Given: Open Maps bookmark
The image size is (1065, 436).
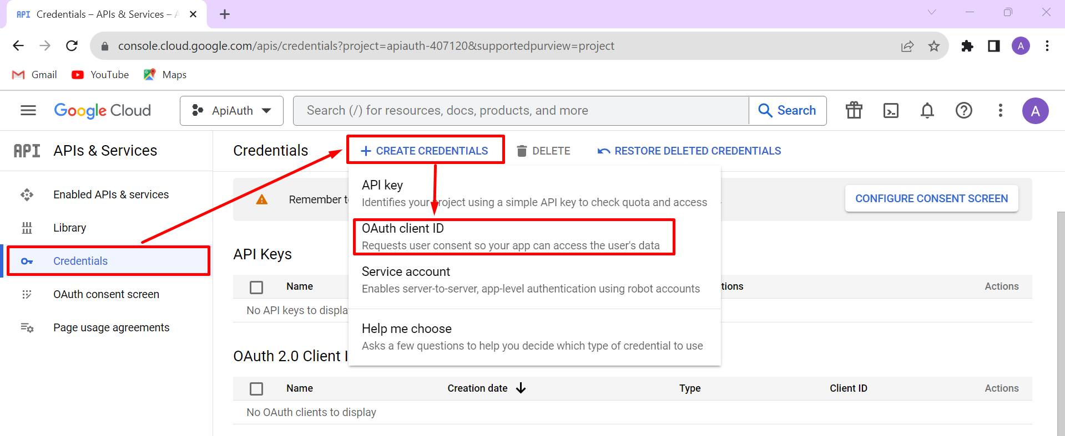Looking at the screenshot, I should coord(165,75).
